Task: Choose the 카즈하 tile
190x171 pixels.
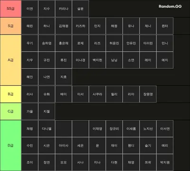Action: (80, 26)
